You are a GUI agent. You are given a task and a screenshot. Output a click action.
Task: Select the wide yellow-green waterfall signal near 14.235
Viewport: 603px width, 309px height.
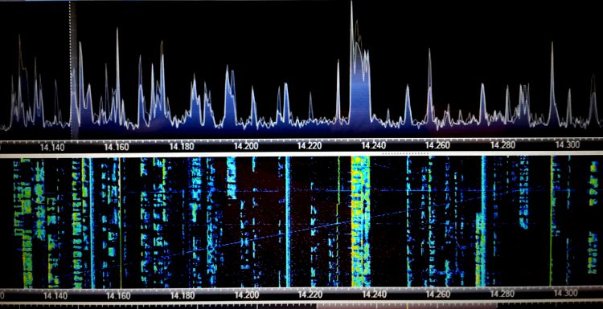point(360,221)
